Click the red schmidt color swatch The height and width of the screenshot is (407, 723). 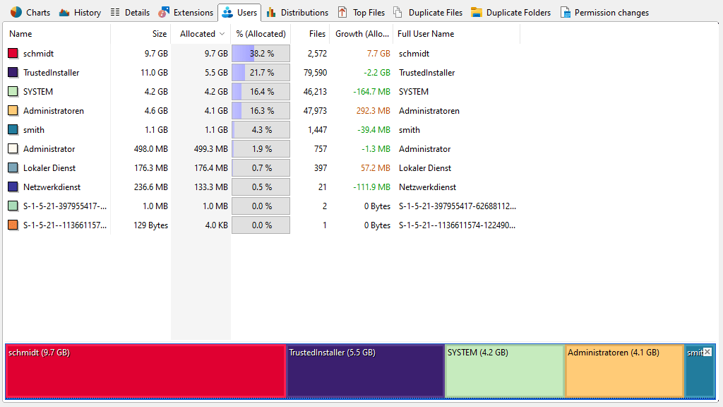click(x=13, y=54)
